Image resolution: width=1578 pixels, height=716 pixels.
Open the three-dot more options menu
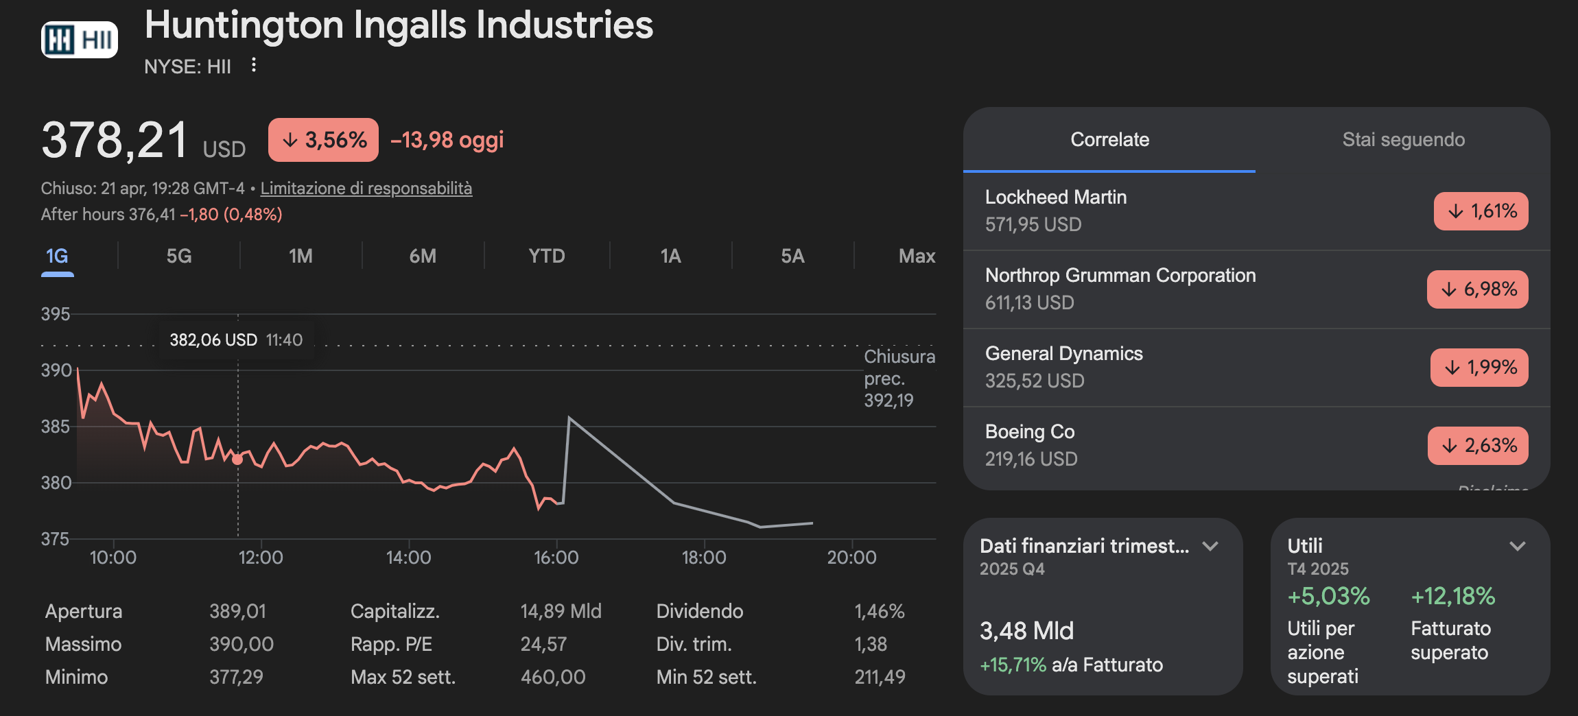pos(254,65)
